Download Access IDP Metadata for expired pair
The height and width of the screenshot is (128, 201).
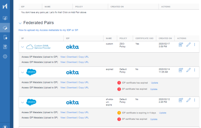[72, 87]
